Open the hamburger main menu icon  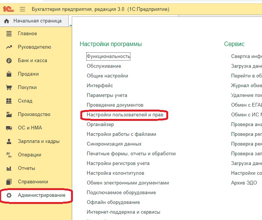22,9
